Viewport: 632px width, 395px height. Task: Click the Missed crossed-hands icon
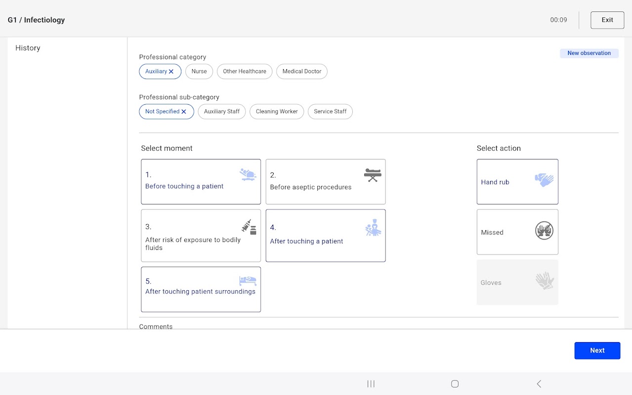[x=544, y=231]
